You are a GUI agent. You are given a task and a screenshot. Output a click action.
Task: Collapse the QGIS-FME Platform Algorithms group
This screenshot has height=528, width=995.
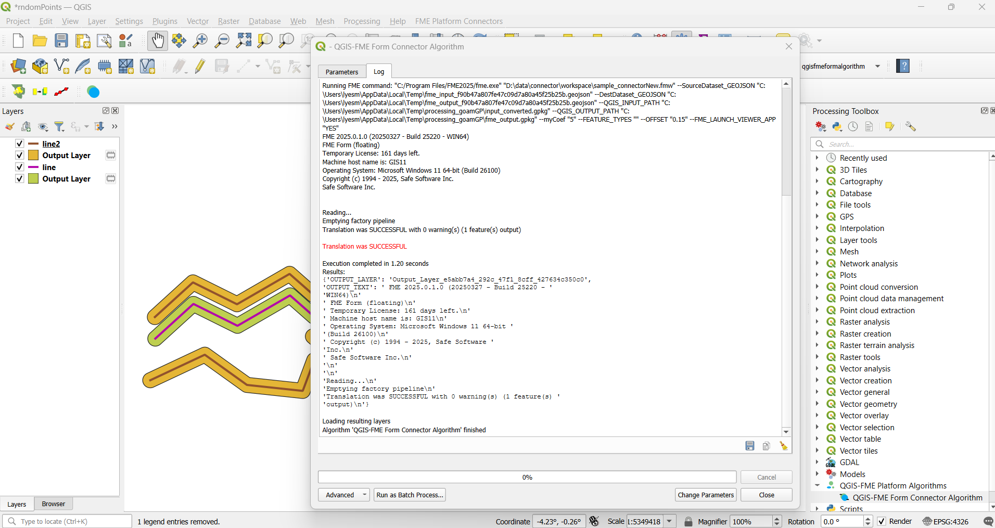pyautogui.click(x=817, y=485)
